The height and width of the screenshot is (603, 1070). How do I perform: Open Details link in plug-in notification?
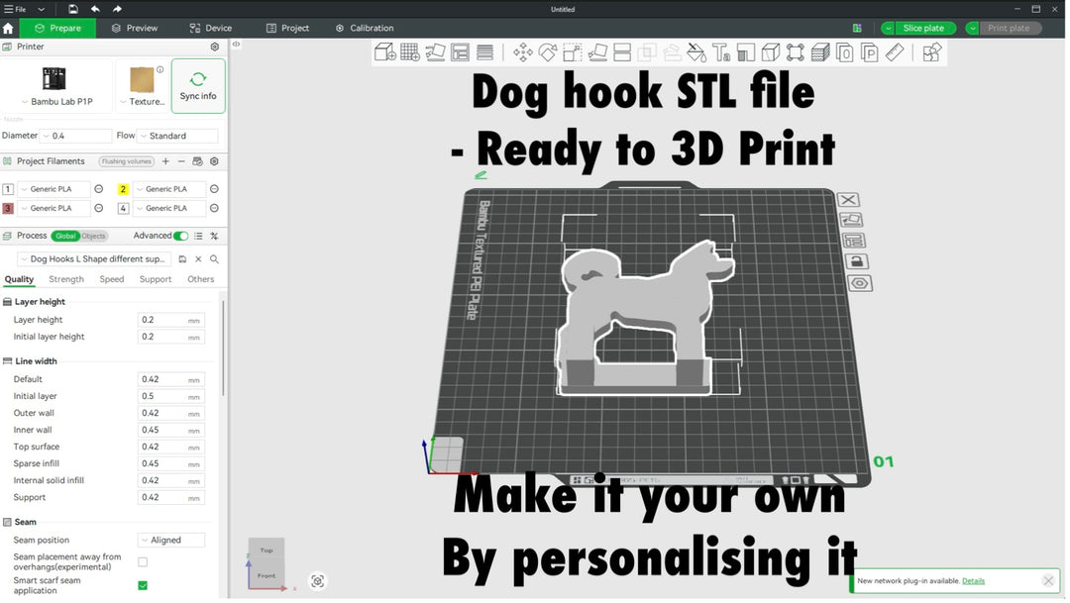click(973, 581)
